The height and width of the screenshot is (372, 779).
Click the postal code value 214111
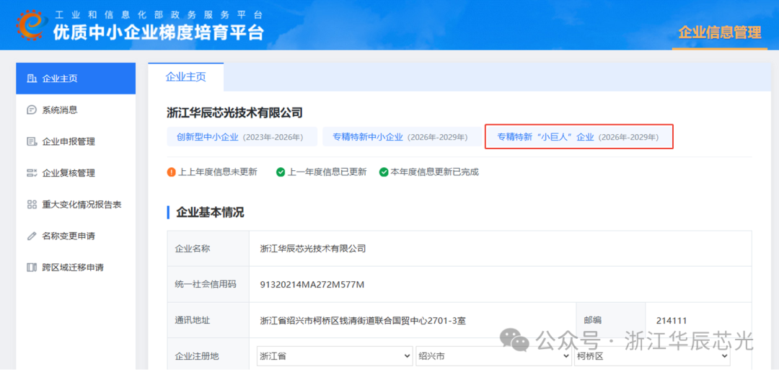pyautogui.click(x=672, y=321)
